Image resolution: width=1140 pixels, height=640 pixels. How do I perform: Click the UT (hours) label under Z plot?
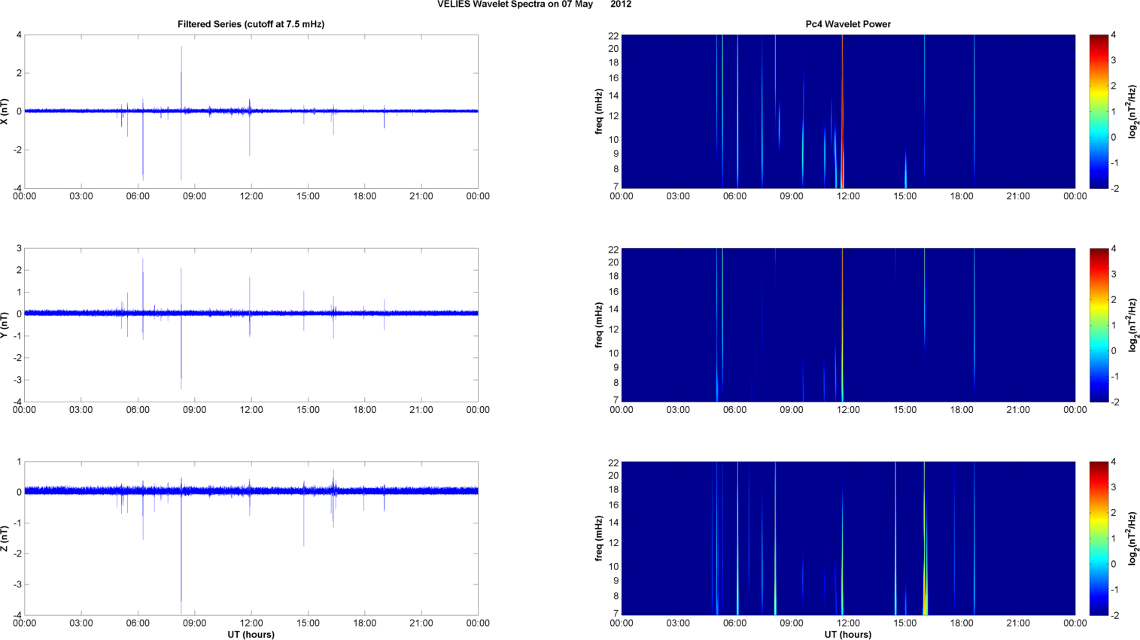pyautogui.click(x=251, y=635)
